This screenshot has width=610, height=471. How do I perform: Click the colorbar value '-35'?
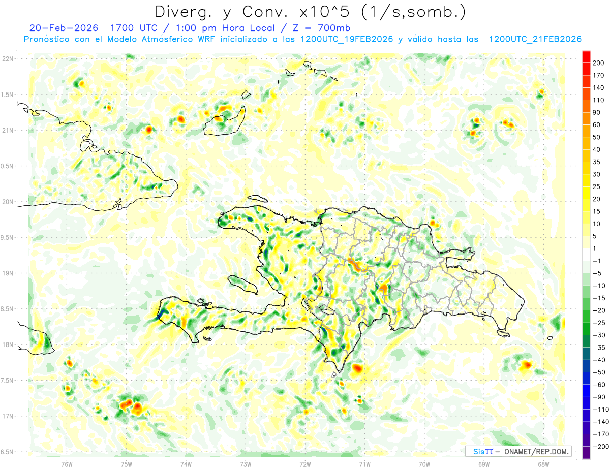[600, 348]
